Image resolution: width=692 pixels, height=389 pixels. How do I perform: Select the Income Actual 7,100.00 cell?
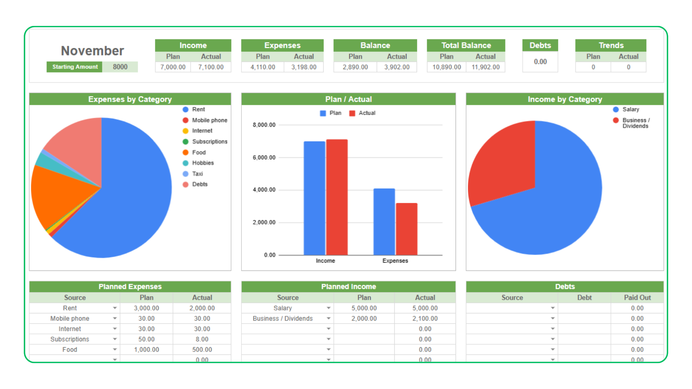coord(211,67)
